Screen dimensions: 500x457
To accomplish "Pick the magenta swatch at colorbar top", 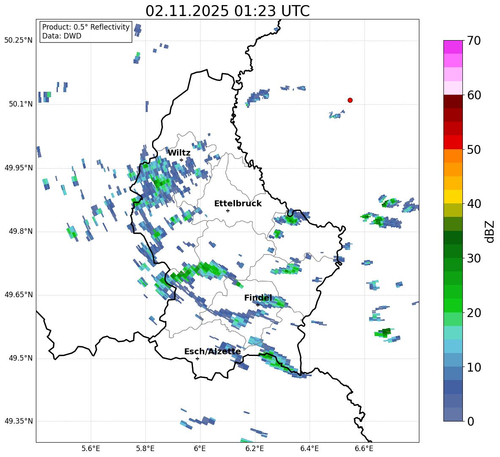I will pos(453,47).
